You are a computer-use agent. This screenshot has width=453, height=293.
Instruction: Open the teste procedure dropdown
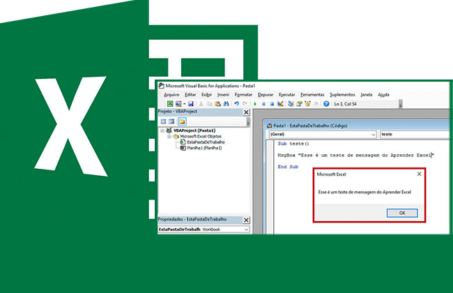click(415, 135)
